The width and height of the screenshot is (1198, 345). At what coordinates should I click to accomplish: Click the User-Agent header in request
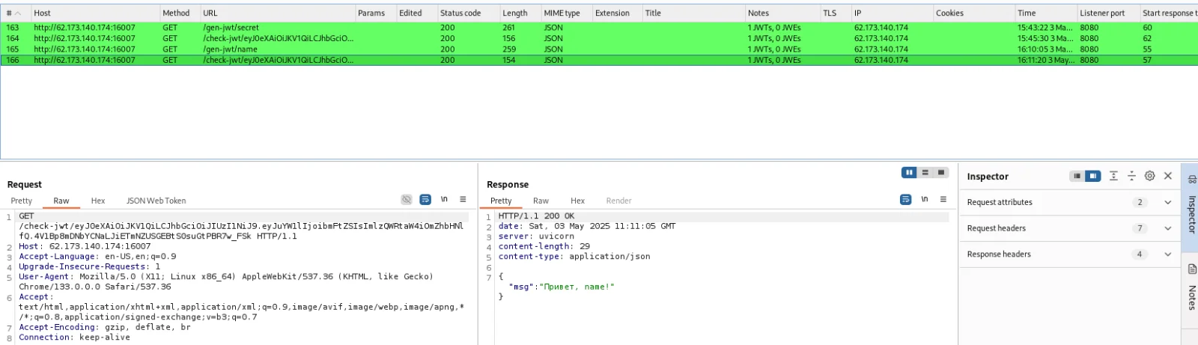coord(226,281)
